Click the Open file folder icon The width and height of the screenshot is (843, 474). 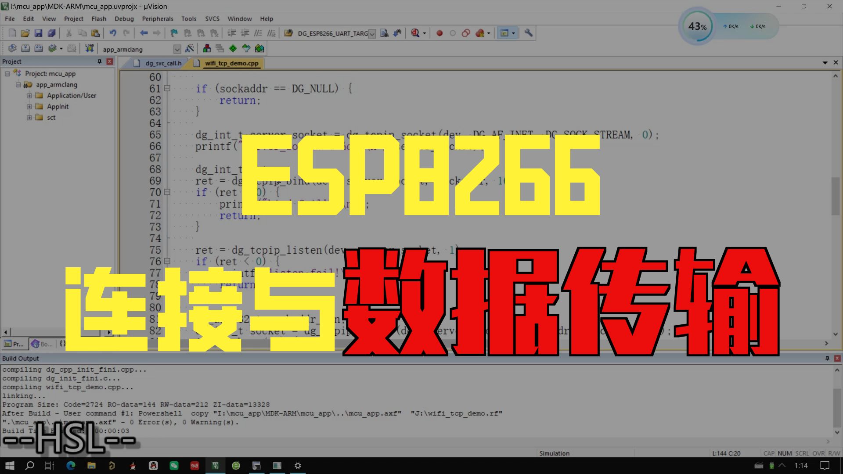[x=25, y=33]
